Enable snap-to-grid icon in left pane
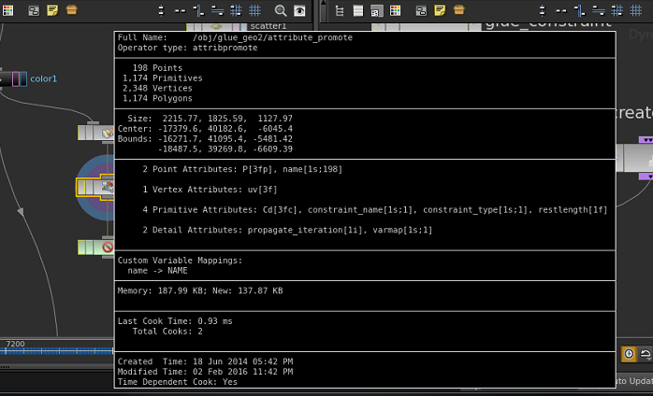 click(x=236, y=10)
